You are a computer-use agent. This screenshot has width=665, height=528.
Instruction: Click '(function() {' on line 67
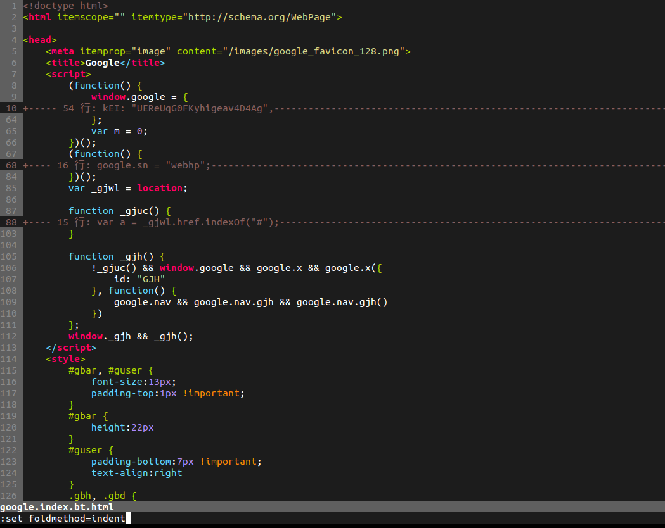pos(106,154)
